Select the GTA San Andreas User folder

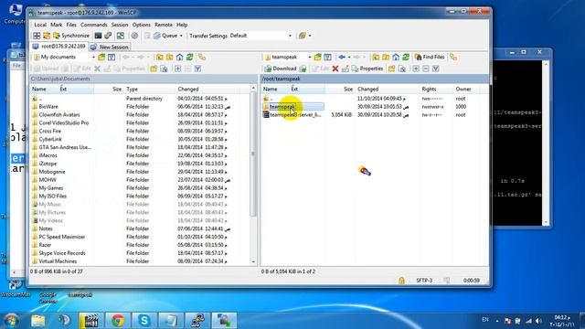click(65, 147)
